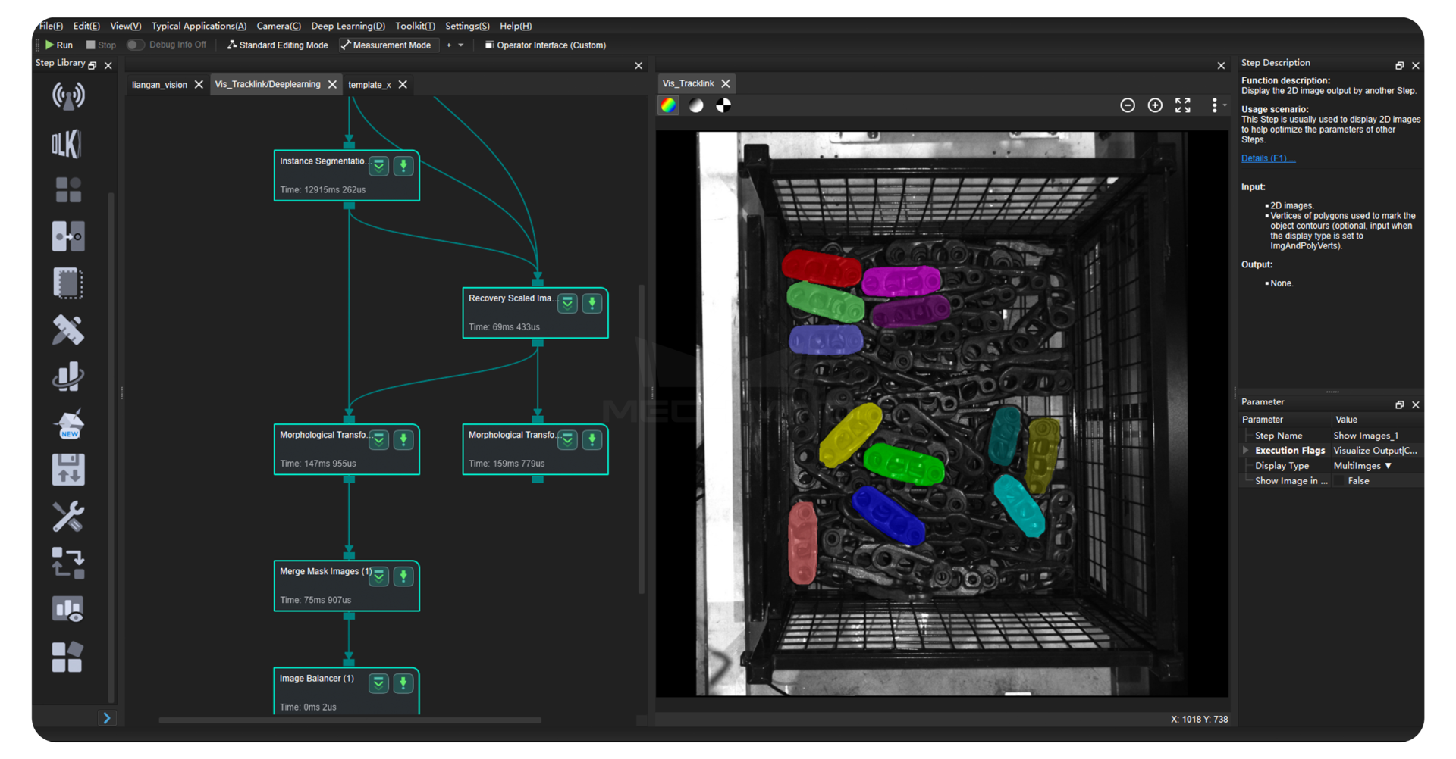The height and width of the screenshot is (759, 1456).
Task: Open the viewer's three-dot options dropdown
Action: (x=1216, y=105)
